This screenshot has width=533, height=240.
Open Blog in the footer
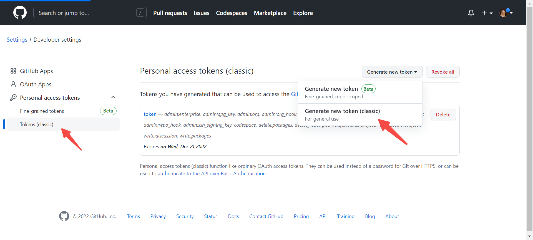click(x=370, y=216)
